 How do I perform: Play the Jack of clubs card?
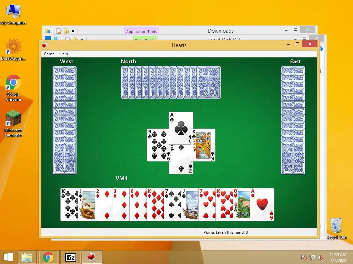87,205
